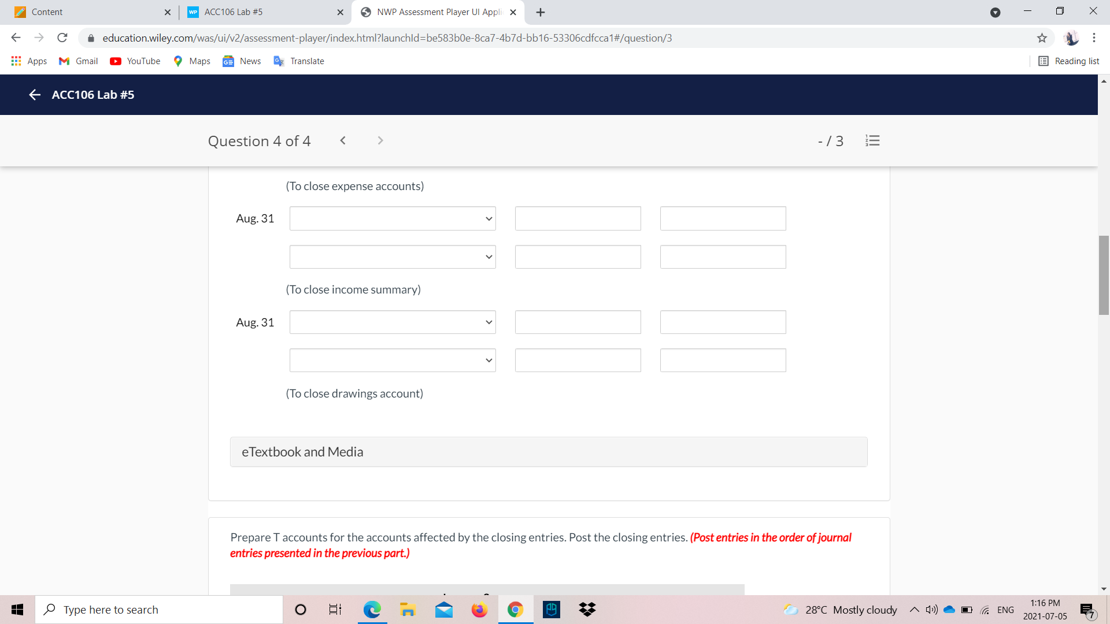Open the question list navigator icon

[x=872, y=140]
